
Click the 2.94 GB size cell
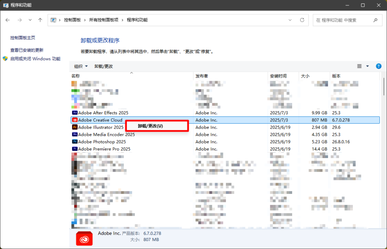(319, 128)
